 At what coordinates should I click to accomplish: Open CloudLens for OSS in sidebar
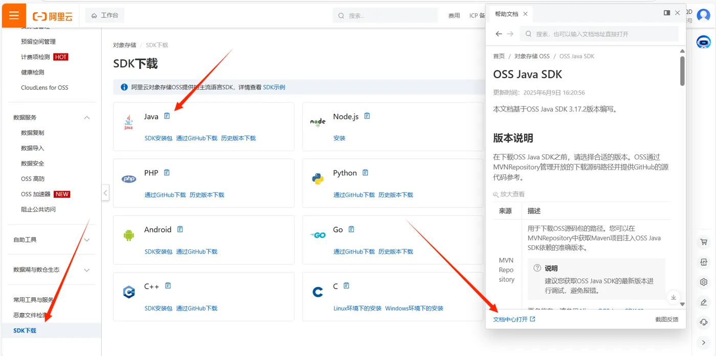[x=44, y=87]
